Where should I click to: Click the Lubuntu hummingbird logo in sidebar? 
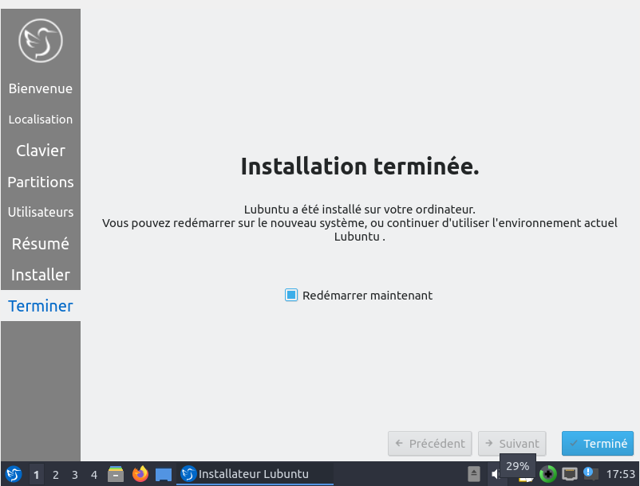41,41
